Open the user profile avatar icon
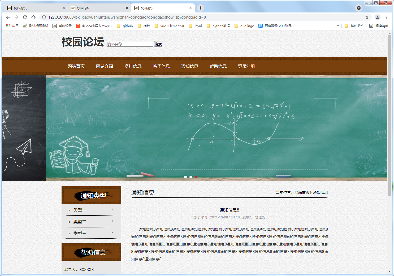 (x=377, y=17)
